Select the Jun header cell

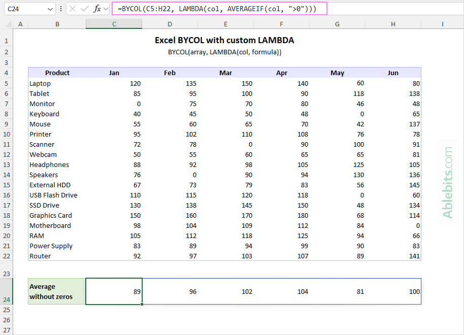coord(393,73)
